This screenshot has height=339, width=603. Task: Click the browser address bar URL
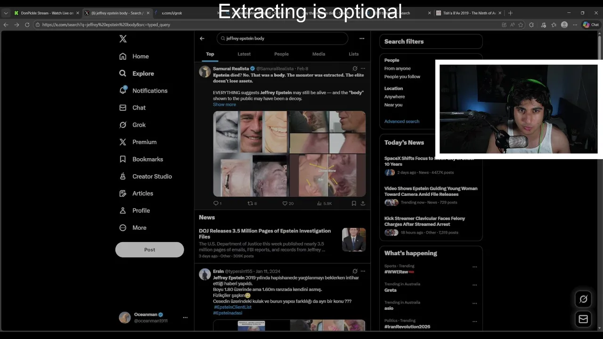106,24
